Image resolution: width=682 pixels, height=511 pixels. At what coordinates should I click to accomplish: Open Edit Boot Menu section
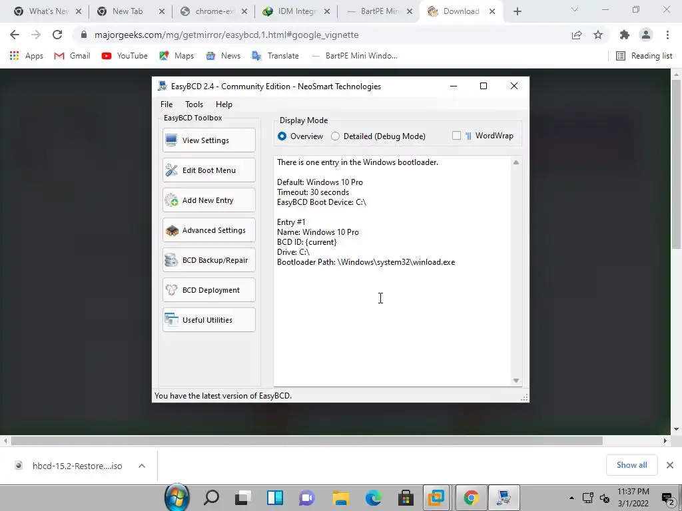208,170
